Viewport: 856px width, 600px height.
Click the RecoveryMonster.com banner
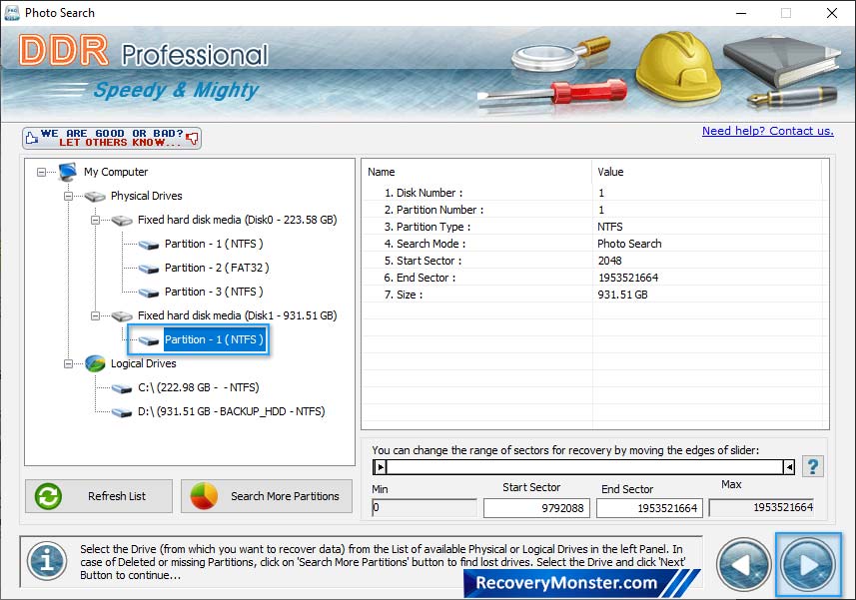point(582,583)
